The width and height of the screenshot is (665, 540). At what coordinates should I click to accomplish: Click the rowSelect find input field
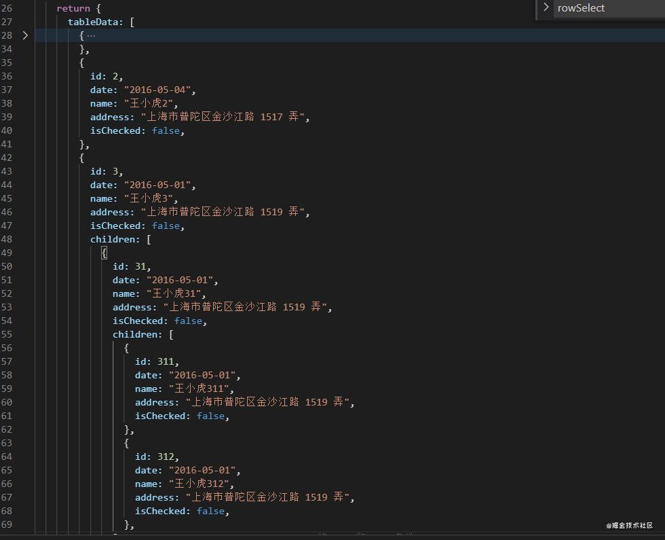[607, 8]
